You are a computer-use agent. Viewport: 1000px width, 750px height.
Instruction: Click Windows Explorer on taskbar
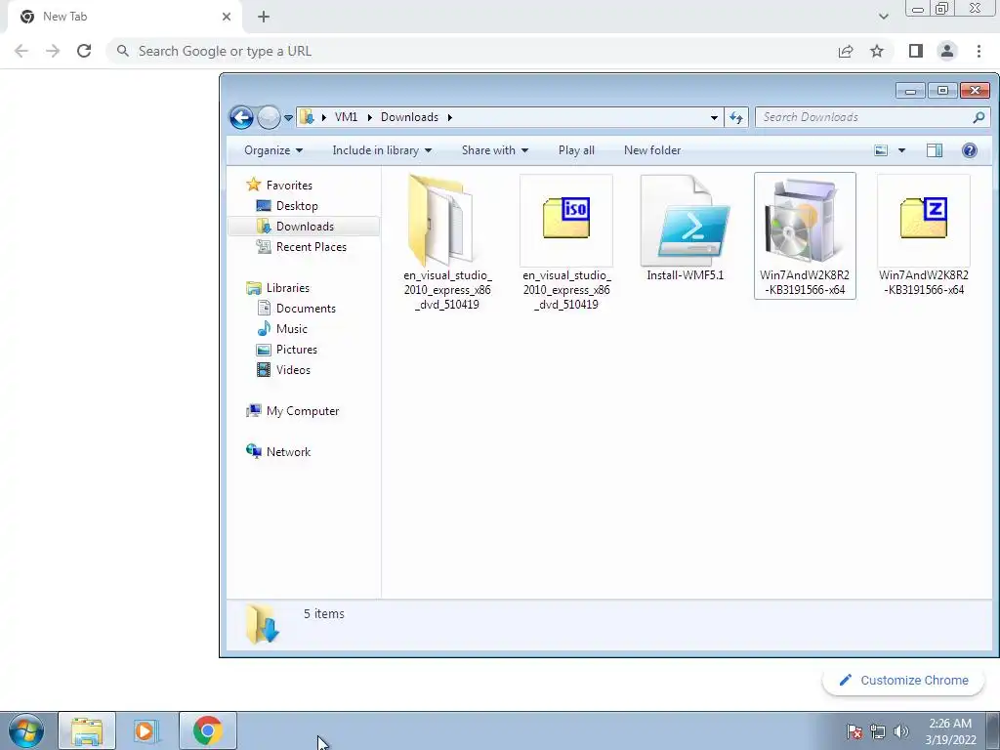click(x=87, y=730)
